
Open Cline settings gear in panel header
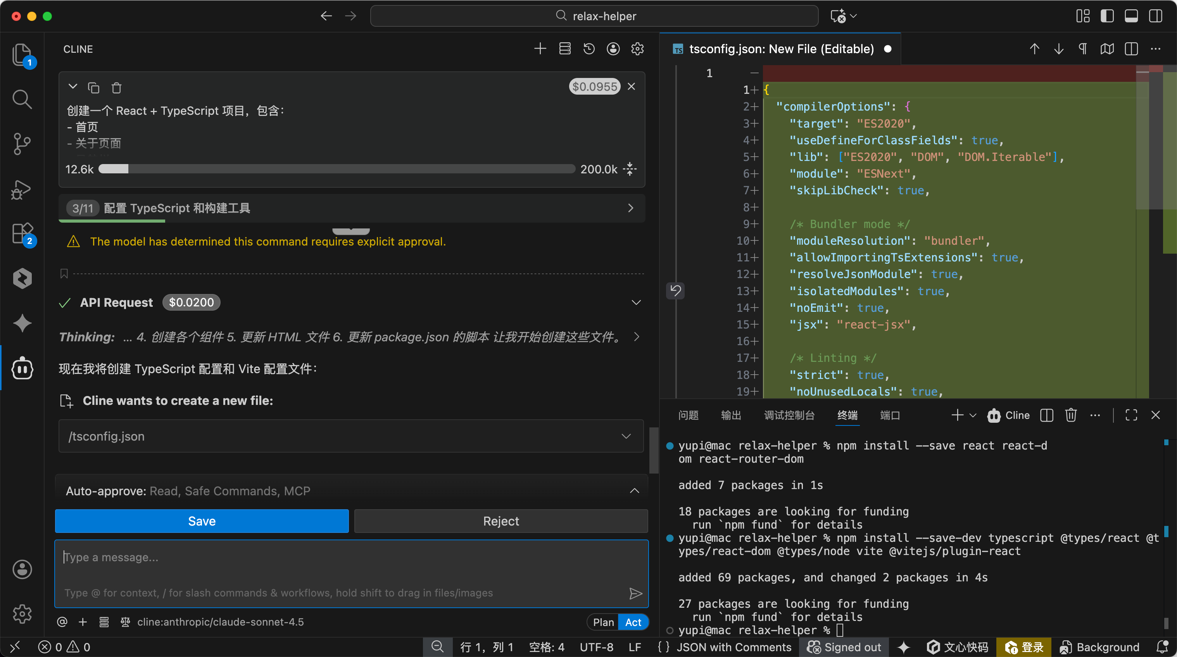click(x=637, y=49)
